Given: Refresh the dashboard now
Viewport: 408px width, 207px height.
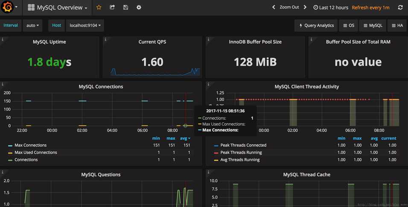Looking at the screenshot, I should click(400, 7).
